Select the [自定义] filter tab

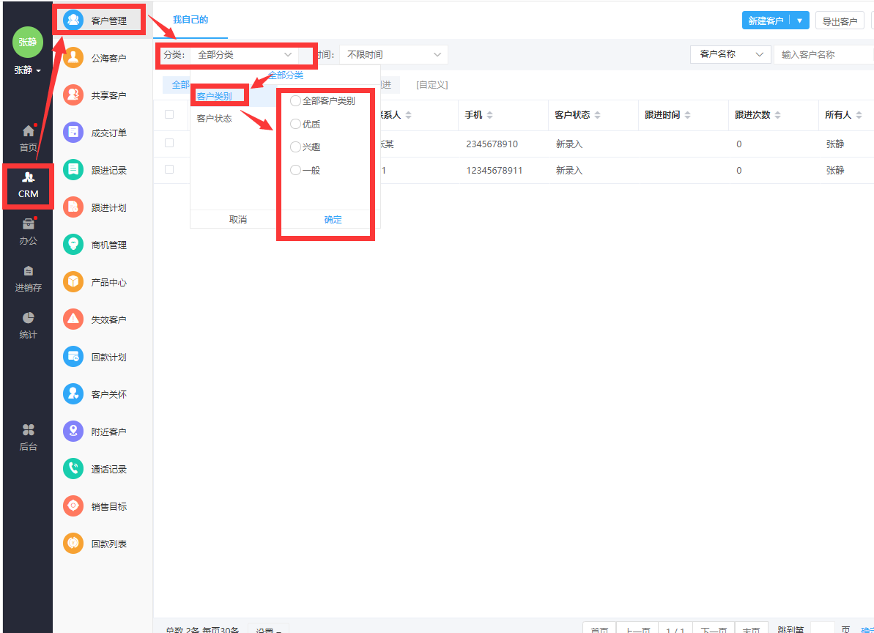click(x=432, y=85)
